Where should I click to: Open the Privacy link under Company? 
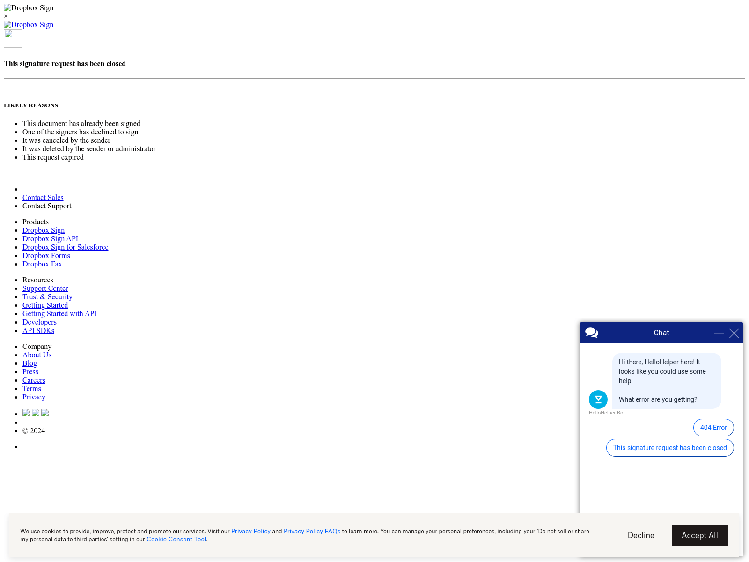click(34, 397)
